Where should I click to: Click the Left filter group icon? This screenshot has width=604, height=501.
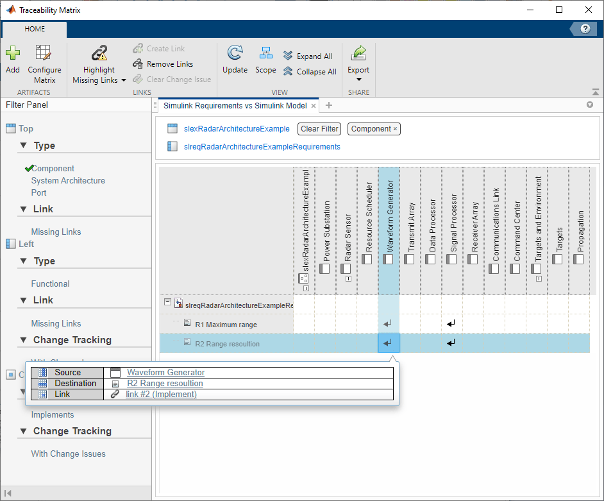tap(11, 244)
